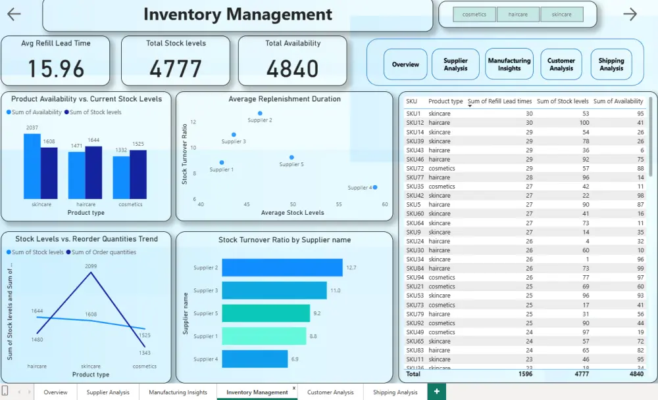Click the Avg Refill Lead Time card
Screen dimensions: 658x400
55,60
